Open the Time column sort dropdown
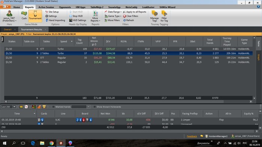This screenshot has width=262, height=147. pyautogui.click(x=34, y=113)
